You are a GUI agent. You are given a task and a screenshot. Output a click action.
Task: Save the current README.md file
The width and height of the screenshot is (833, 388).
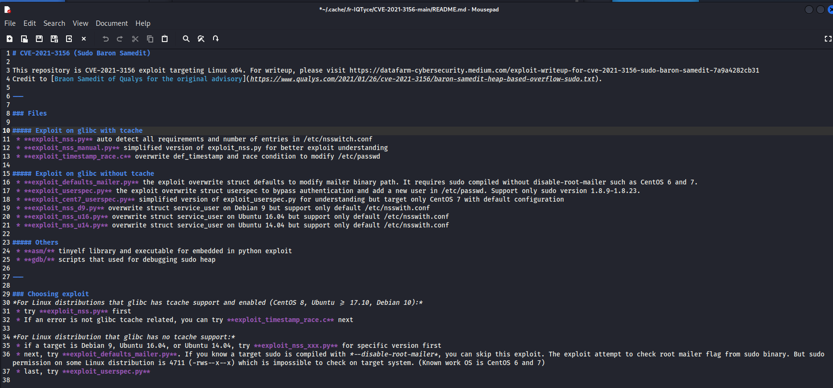pyautogui.click(x=39, y=39)
